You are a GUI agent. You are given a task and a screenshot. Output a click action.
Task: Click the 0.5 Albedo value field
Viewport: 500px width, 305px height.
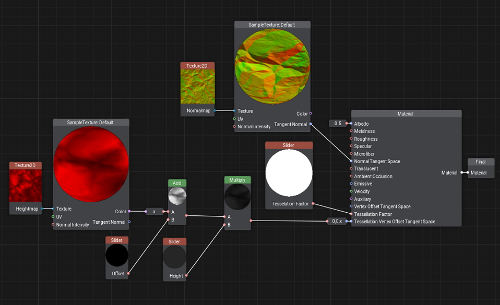pyautogui.click(x=338, y=124)
